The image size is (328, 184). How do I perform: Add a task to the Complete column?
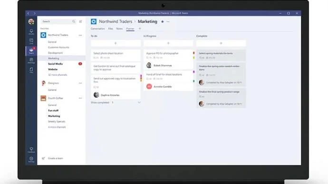[221, 43]
